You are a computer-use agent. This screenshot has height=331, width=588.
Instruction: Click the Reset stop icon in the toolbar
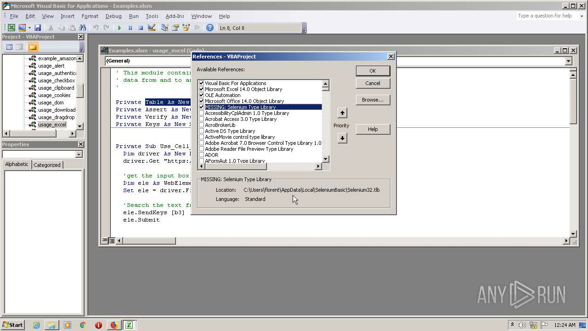point(141,28)
